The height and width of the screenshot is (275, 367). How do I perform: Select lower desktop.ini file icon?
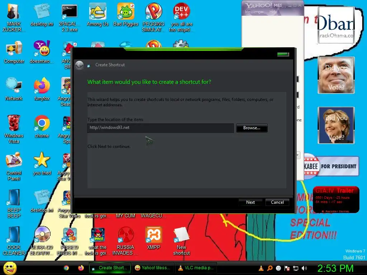pos(42,201)
